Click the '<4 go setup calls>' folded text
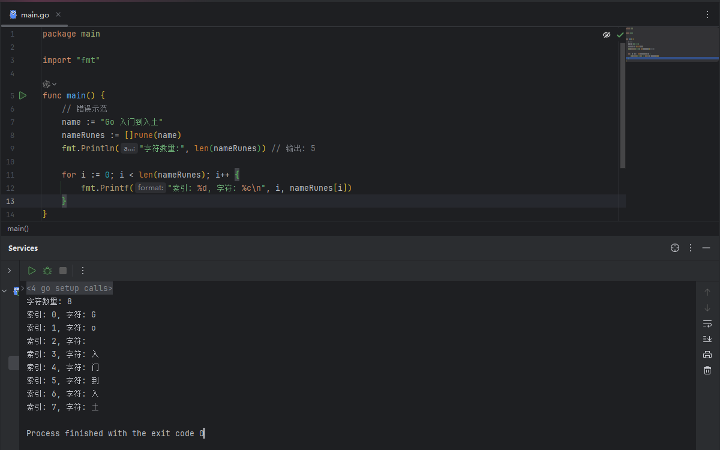This screenshot has width=720, height=450. [70, 289]
